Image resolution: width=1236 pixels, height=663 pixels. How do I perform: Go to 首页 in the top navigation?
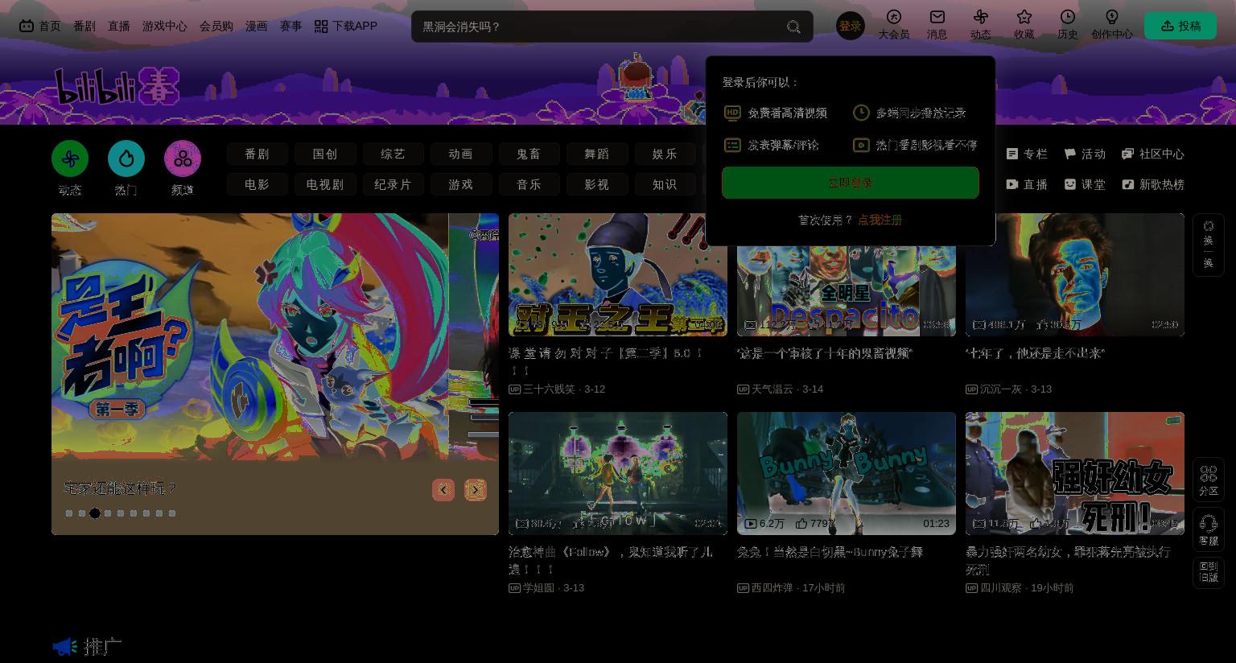[x=40, y=26]
